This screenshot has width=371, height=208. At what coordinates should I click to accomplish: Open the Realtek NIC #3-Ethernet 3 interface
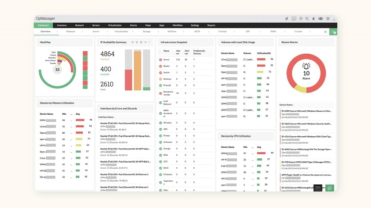[x=124, y=174]
